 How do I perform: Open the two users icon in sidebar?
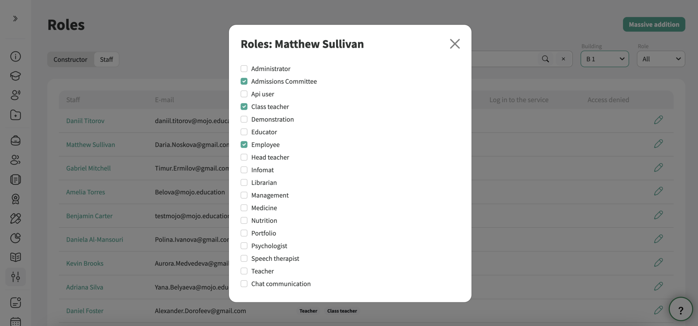(15, 160)
